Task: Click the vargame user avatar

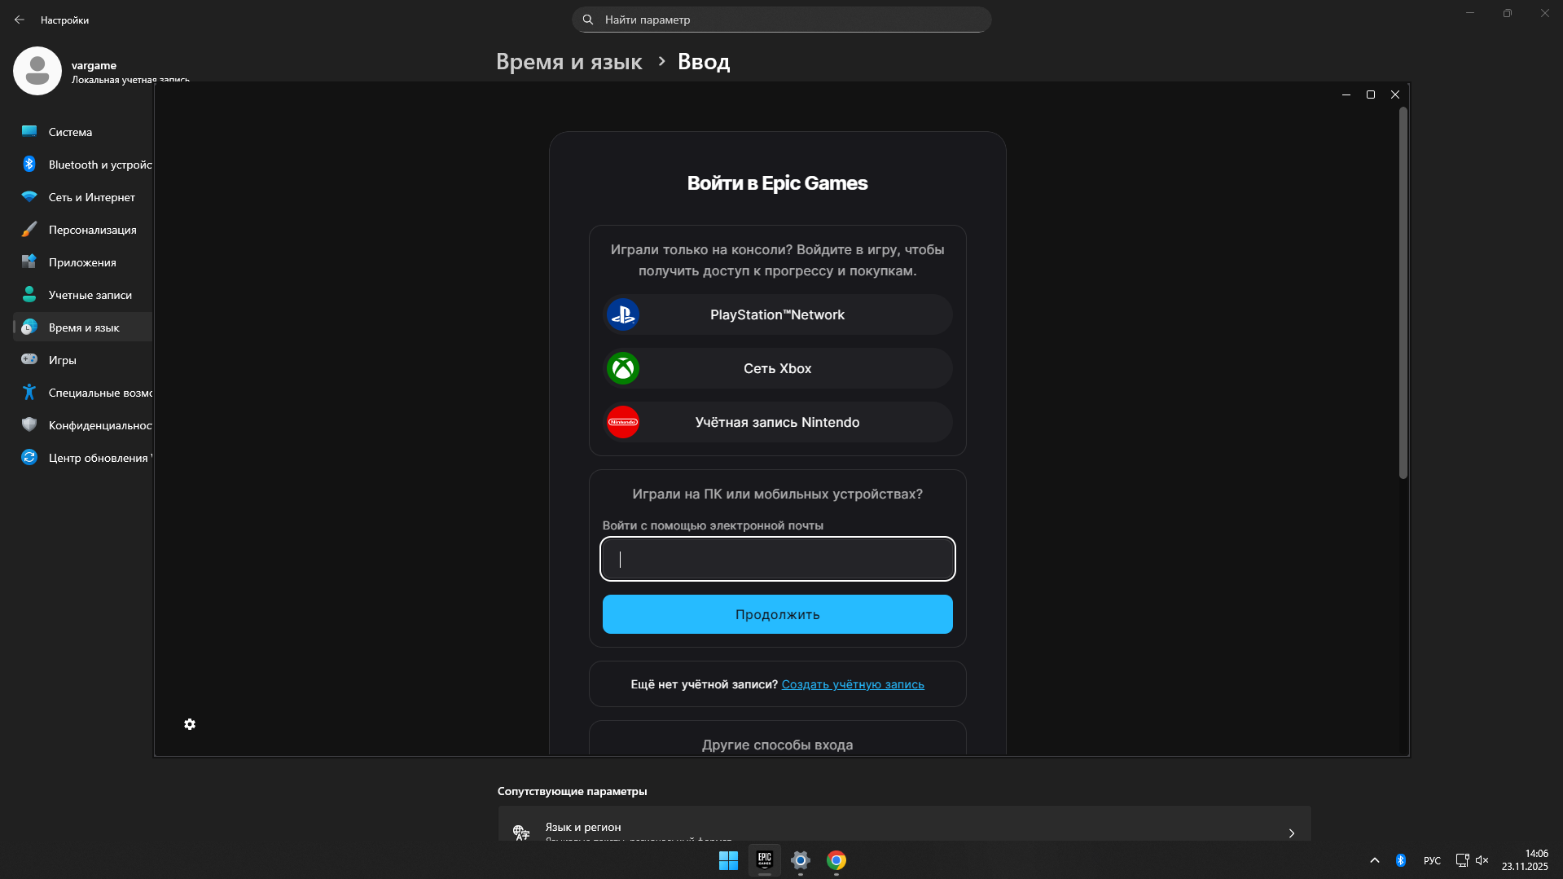Action: 37,71
